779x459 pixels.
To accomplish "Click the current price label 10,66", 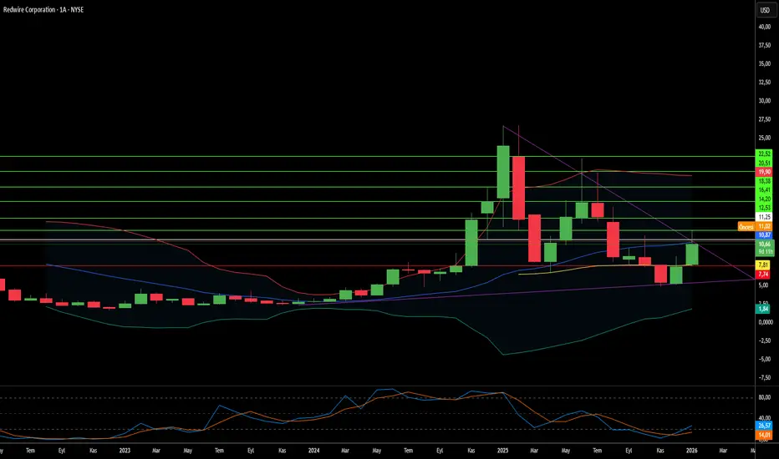I will coord(764,245).
